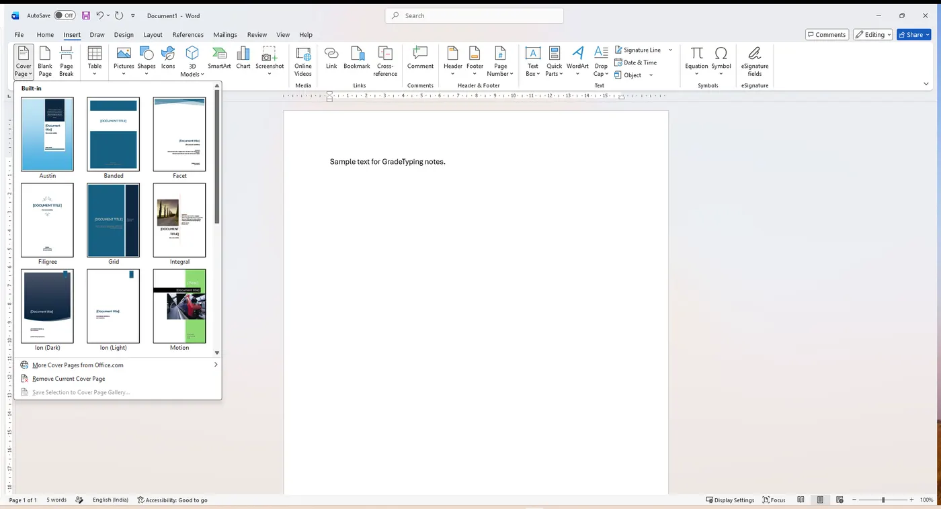Open the Comments pane button
This screenshot has height=509, width=941.
(826, 35)
